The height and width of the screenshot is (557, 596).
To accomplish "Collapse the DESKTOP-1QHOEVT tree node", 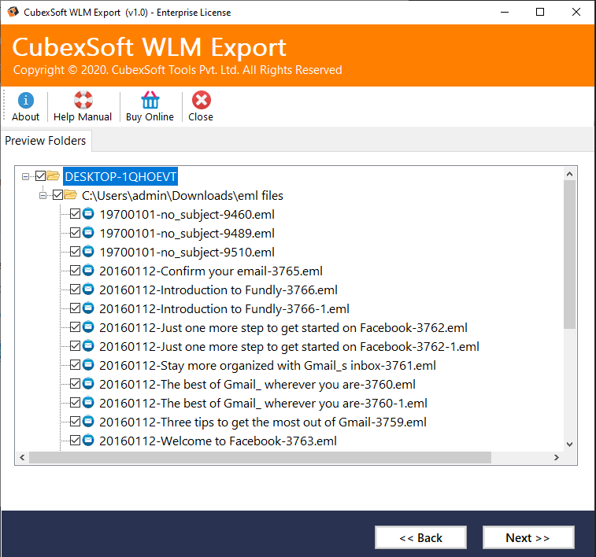I will coord(26,176).
